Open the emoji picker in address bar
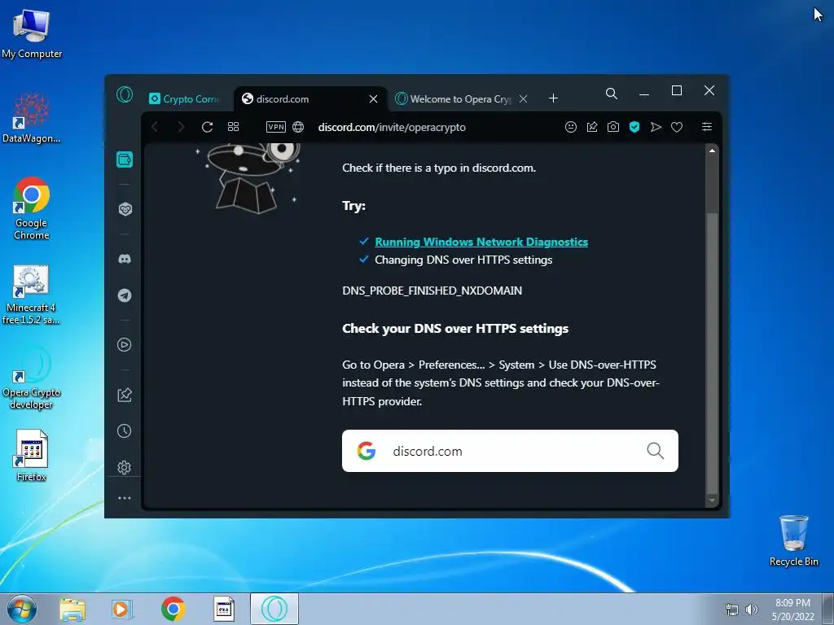834x625 pixels. [571, 127]
